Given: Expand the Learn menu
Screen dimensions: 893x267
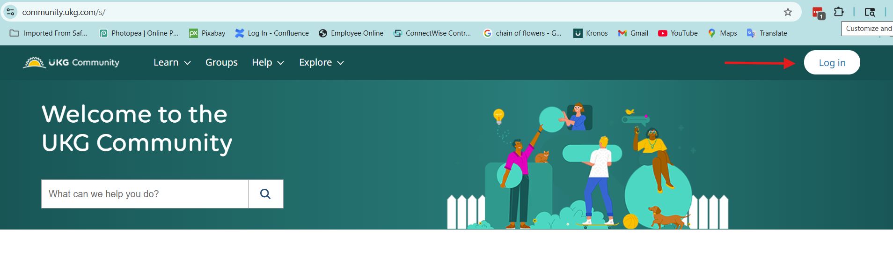Looking at the screenshot, I should tap(172, 62).
